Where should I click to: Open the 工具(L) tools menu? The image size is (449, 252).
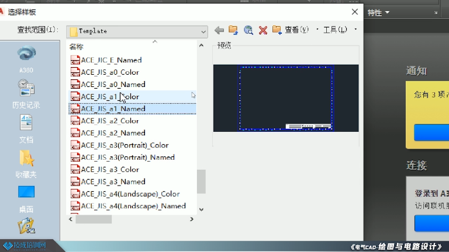click(x=335, y=30)
